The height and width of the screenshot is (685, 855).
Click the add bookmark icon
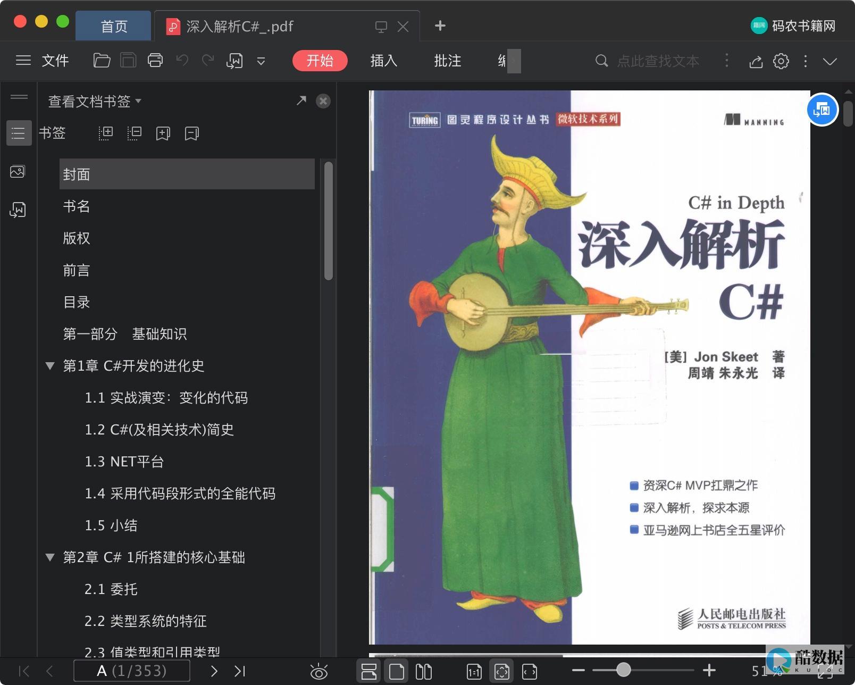point(163,133)
